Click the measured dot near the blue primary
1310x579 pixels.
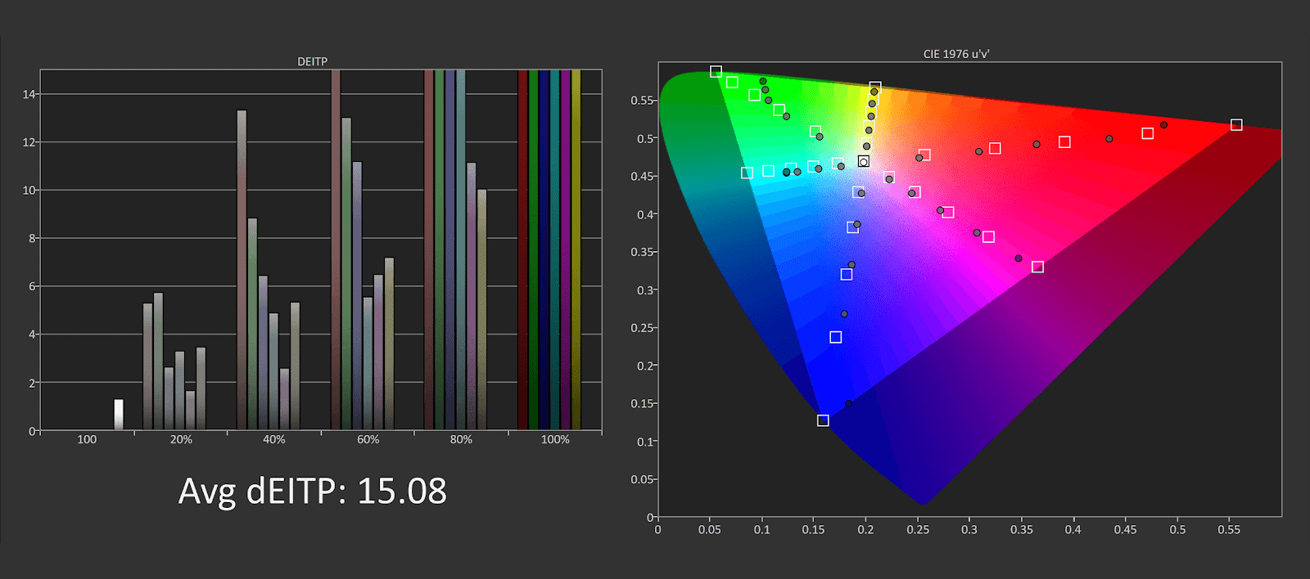tap(848, 404)
